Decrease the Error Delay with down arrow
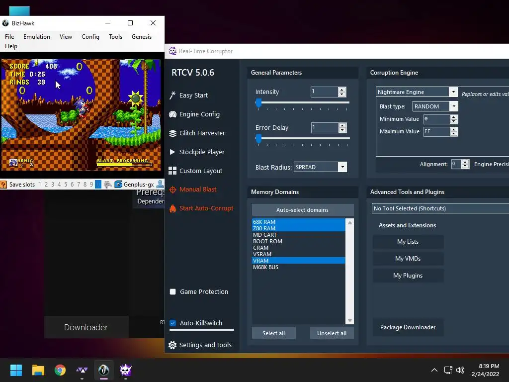 (342, 130)
